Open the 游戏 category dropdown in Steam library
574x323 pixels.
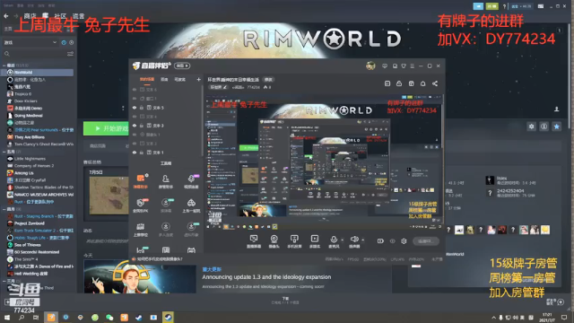point(30,42)
